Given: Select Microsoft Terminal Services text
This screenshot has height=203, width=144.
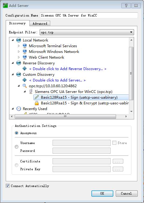Looking at the screenshot, I should tap(53, 46).
